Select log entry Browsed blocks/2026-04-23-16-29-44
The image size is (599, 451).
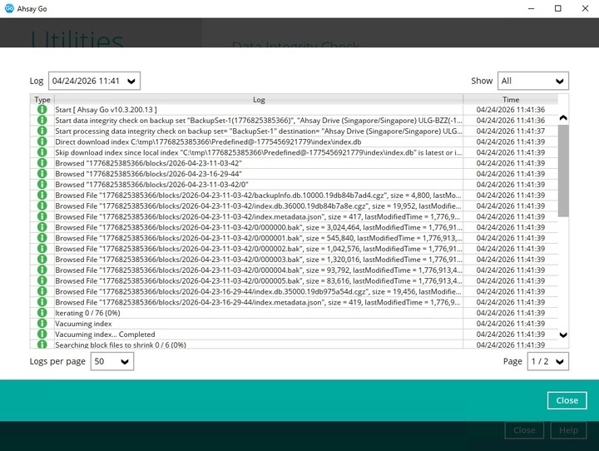149,174
